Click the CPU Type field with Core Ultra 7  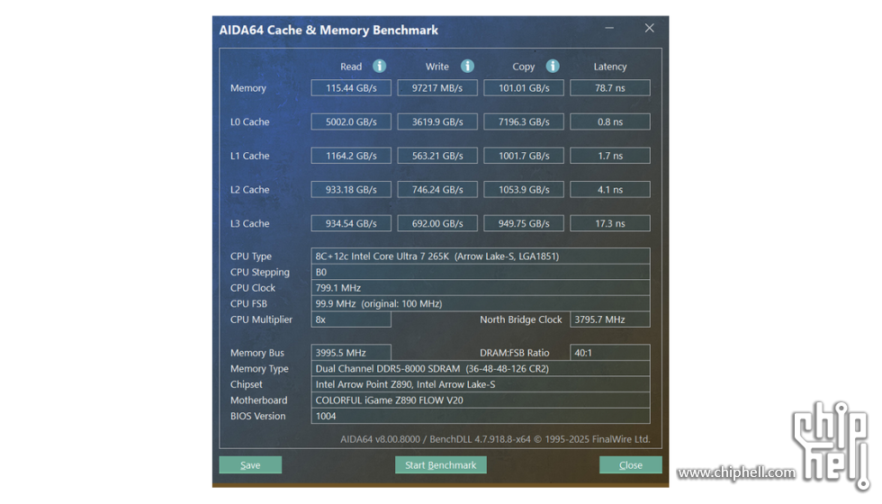point(480,256)
